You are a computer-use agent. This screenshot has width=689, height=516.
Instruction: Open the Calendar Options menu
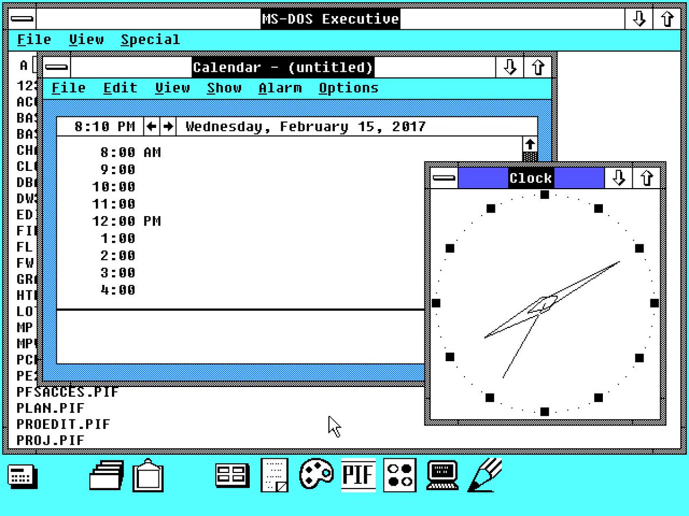point(349,88)
